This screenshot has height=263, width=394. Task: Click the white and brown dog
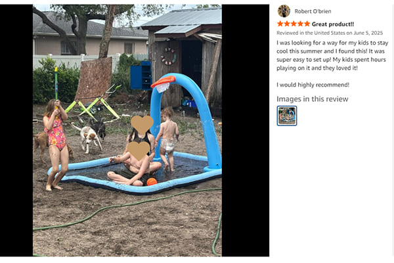click(87, 137)
